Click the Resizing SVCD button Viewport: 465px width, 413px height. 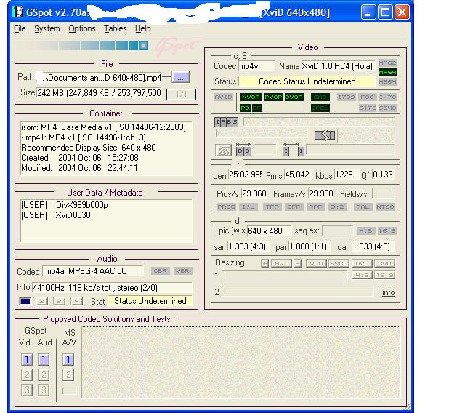pyautogui.click(x=339, y=263)
